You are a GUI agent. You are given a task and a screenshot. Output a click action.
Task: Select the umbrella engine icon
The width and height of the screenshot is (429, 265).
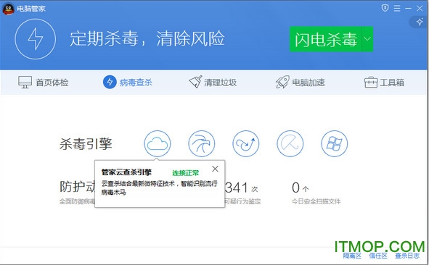pos(290,143)
